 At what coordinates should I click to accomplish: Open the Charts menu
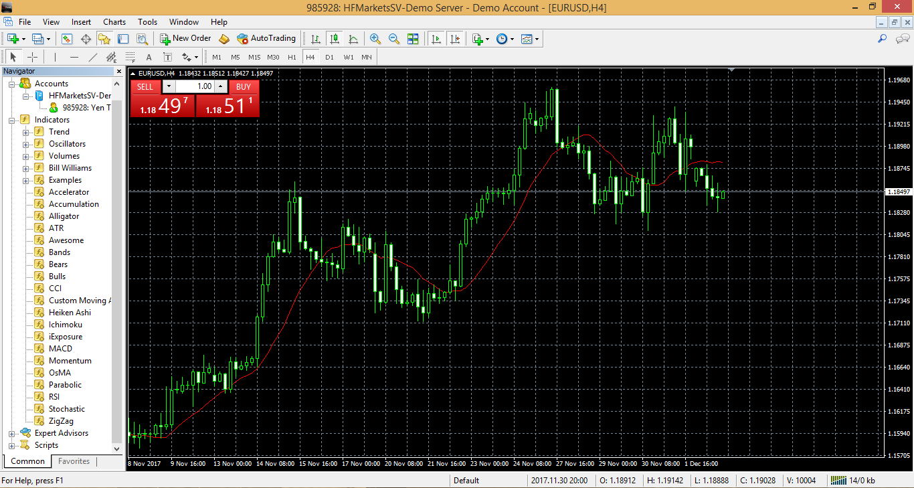[x=114, y=21]
